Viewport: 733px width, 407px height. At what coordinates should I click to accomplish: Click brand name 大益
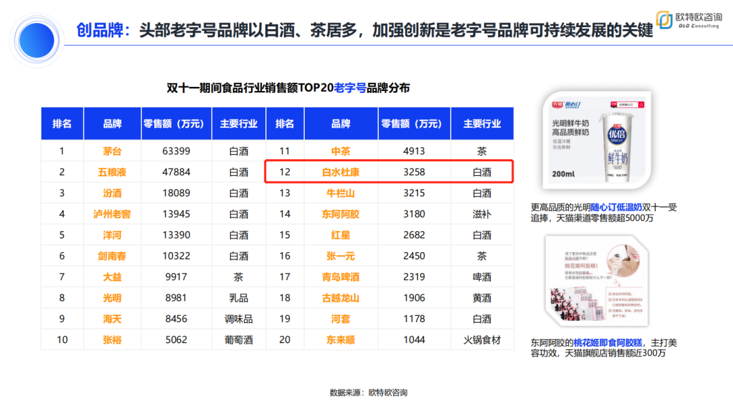(112, 277)
